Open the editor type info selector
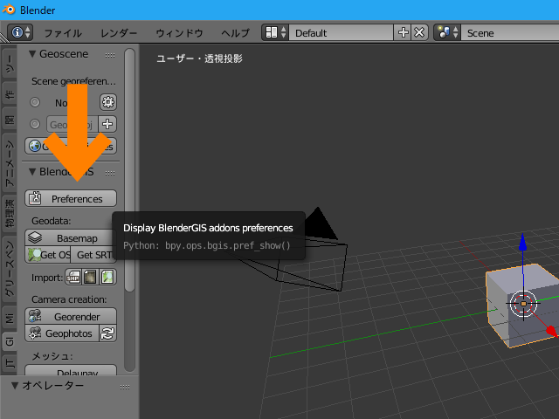The image size is (559, 419). click(20, 32)
